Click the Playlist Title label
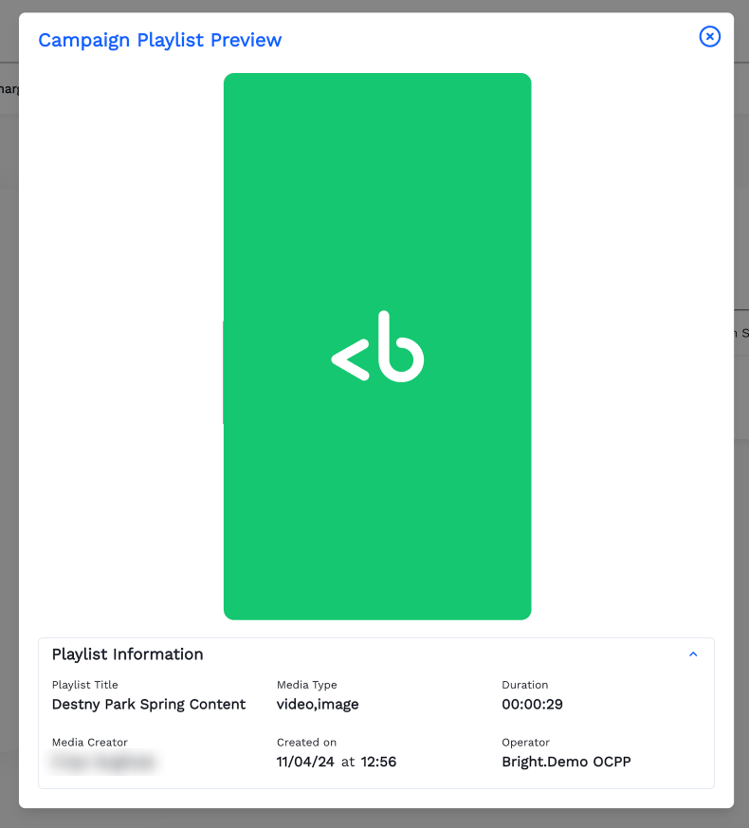 85,685
